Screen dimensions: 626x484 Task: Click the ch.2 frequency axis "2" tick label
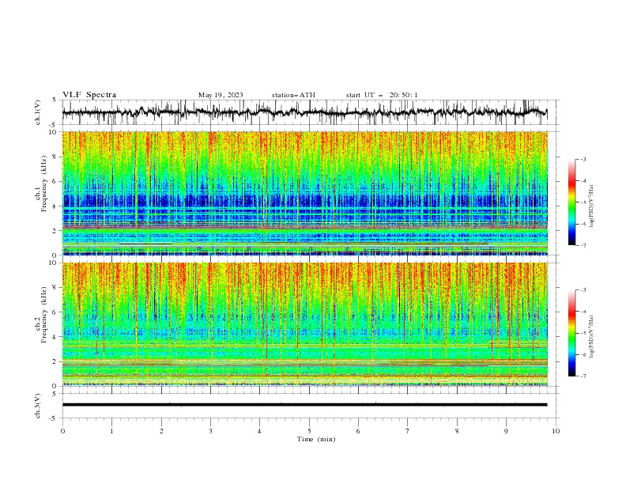coord(55,361)
